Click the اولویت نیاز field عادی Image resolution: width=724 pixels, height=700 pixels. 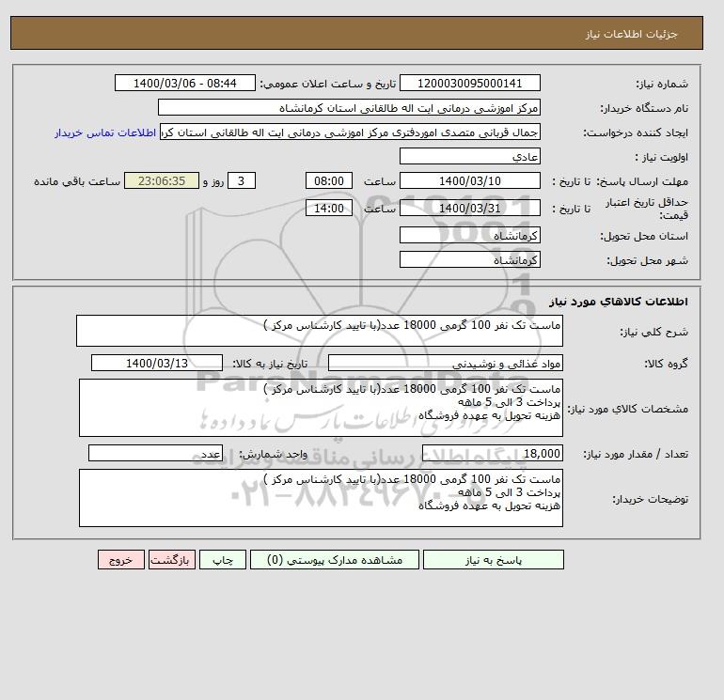pyautogui.click(x=469, y=156)
